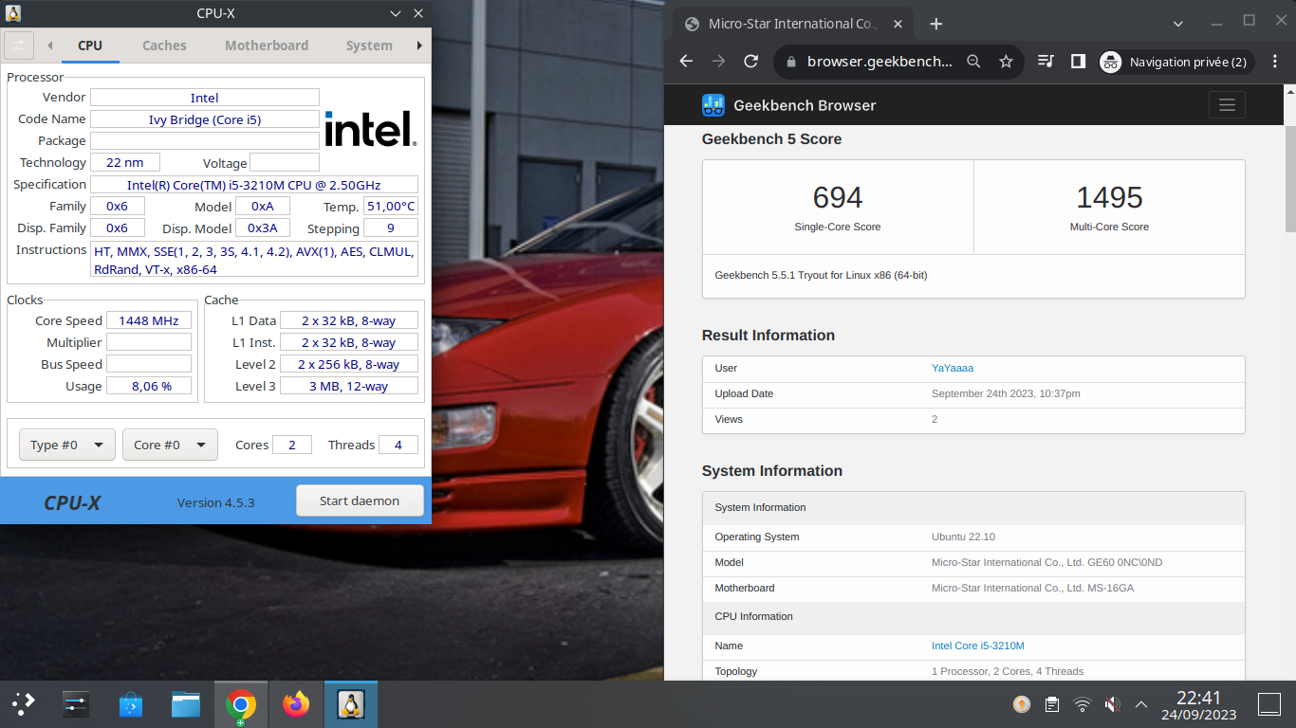
Task: Open the Core #0 dropdown
Action: (171, 445)
